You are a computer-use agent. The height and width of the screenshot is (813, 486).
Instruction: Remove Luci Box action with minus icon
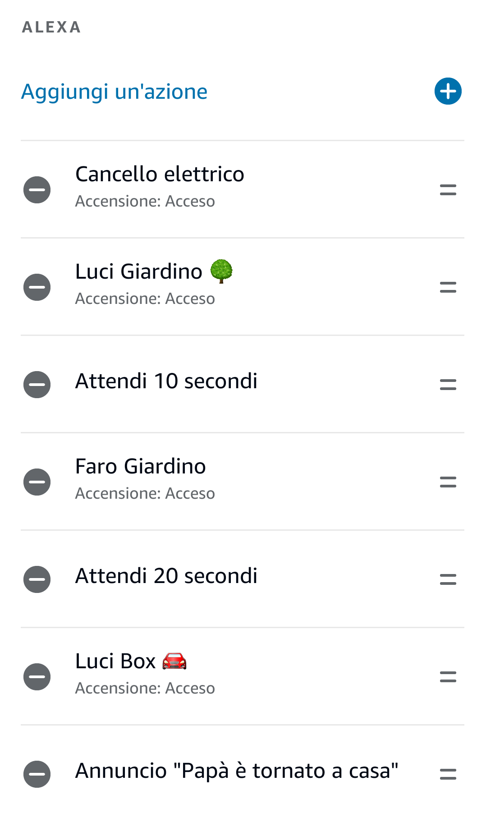(37, 677)
